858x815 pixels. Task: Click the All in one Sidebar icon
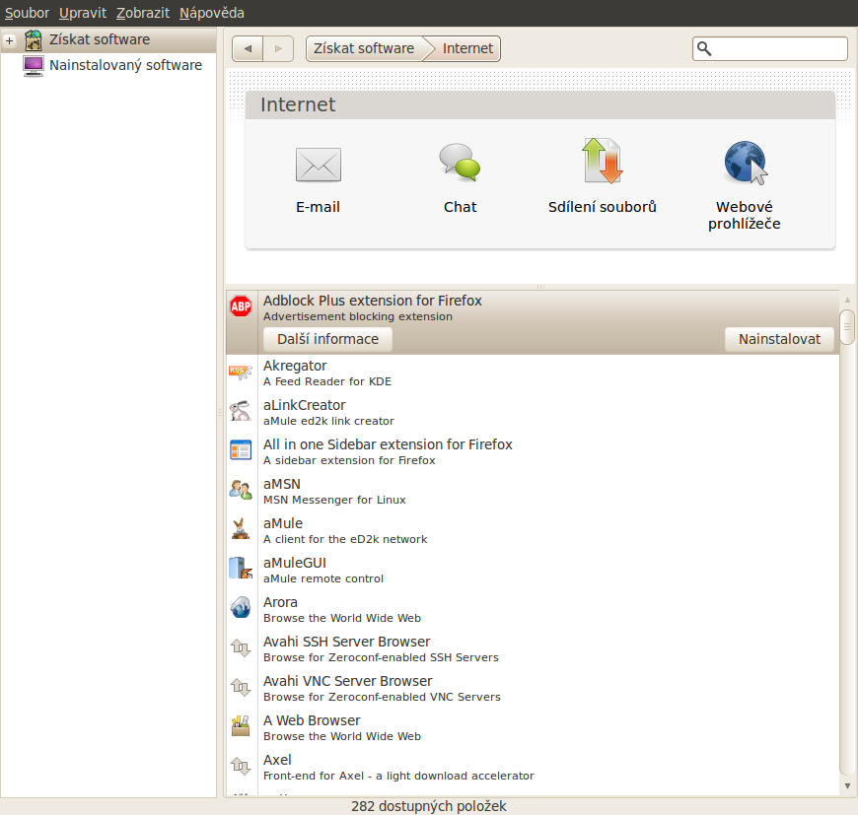coord(241,450)
